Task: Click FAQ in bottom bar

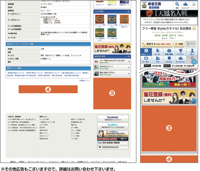Action: tap(73, 162)
